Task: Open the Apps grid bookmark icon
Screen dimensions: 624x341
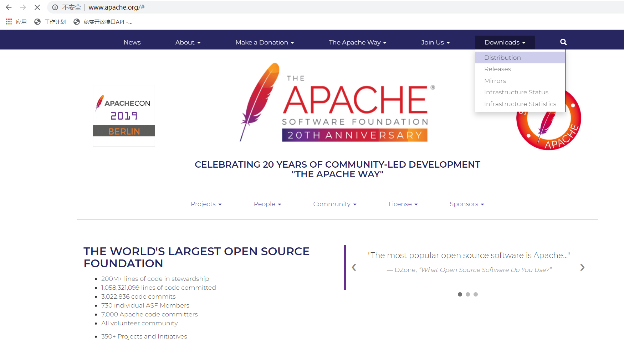Action: tap(9, 22)
